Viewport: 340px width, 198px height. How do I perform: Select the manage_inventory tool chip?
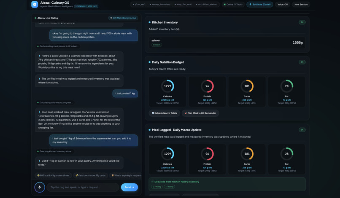click(160, 4)
